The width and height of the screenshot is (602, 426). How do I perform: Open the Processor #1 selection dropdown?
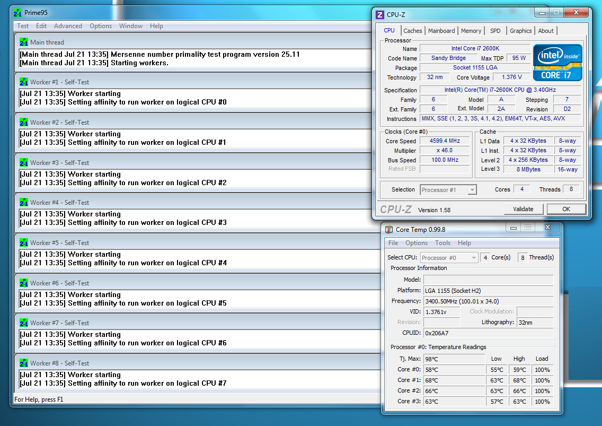pos(448,190)
